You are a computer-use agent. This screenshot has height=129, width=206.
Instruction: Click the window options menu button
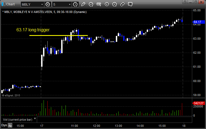tap(185, 2)
